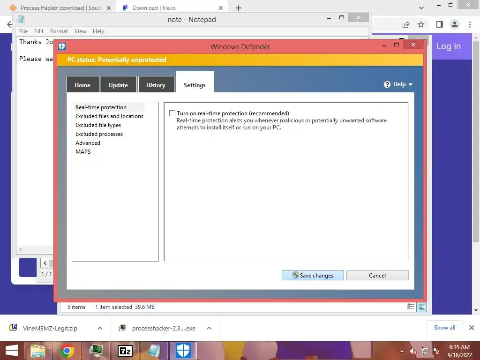The width and height of the screenshot is (480, 360).
Task: Enable the real-time protection checkbox
Action: 172,113
